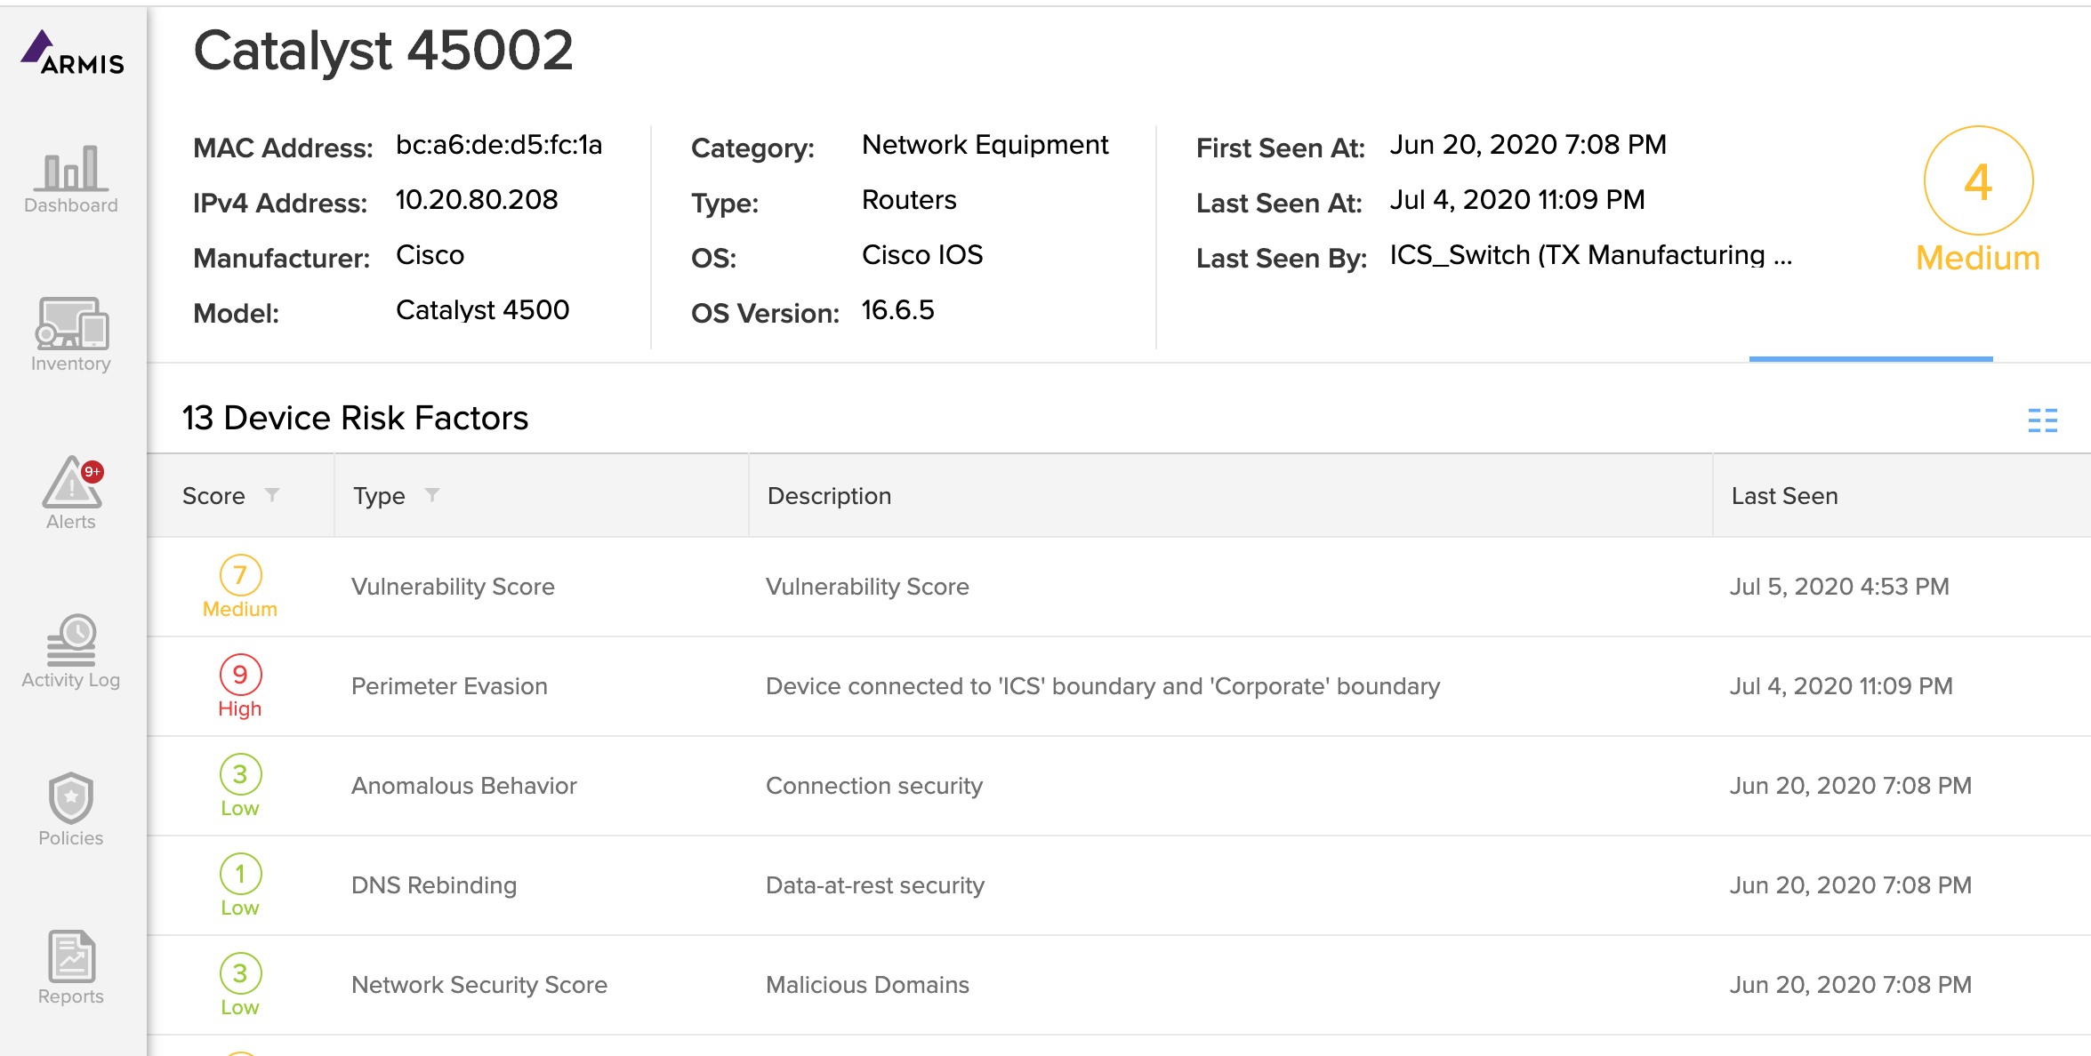
Task: Select the Perimeter Evasion row
Action: pyautogui.click(x=1119, y=686)
